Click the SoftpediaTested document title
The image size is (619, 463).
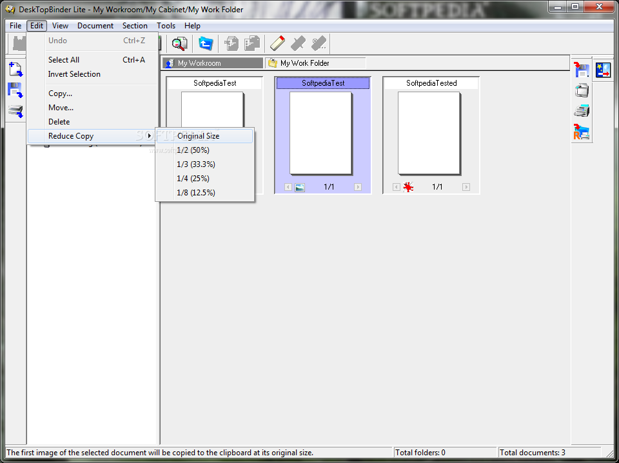431,83
